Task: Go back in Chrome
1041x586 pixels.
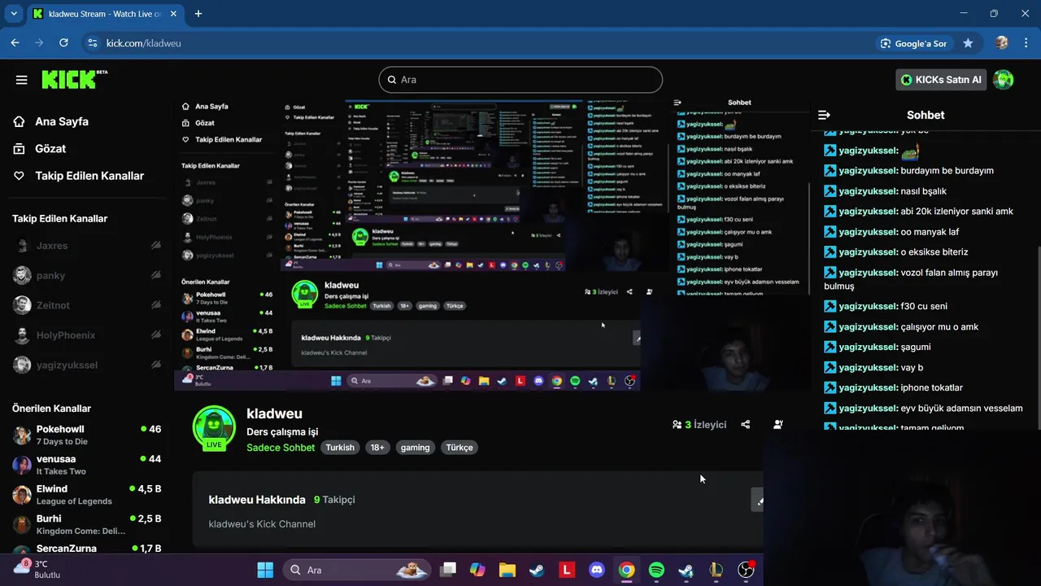Action: (x=15, y=43)
